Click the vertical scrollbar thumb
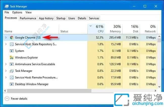164x107 pixels. click(x=159, y=40)
